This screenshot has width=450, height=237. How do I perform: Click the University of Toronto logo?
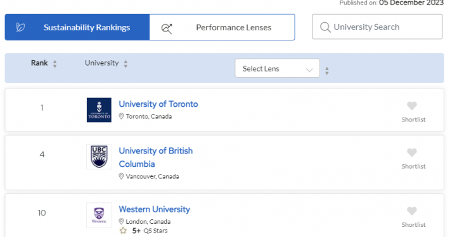point(99,110)
